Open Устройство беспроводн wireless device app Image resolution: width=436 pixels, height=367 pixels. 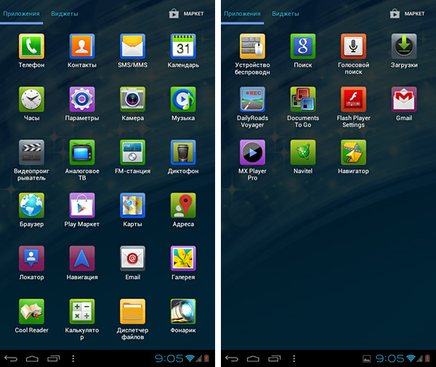tap(252, 47)
